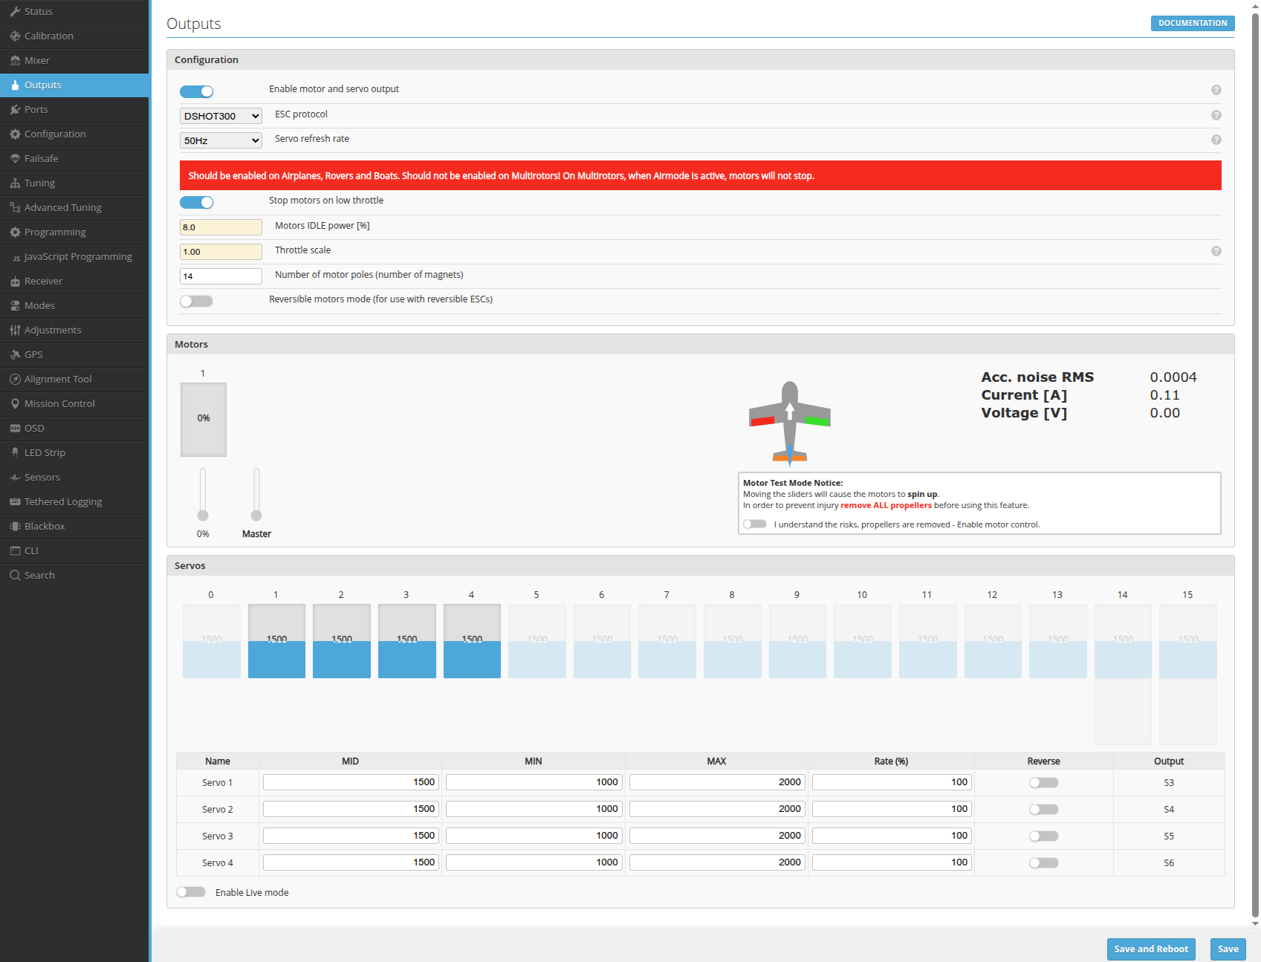Click Save and Reboot button
The width and height of the screenshot is (1261, 962).
point(1151,949)
